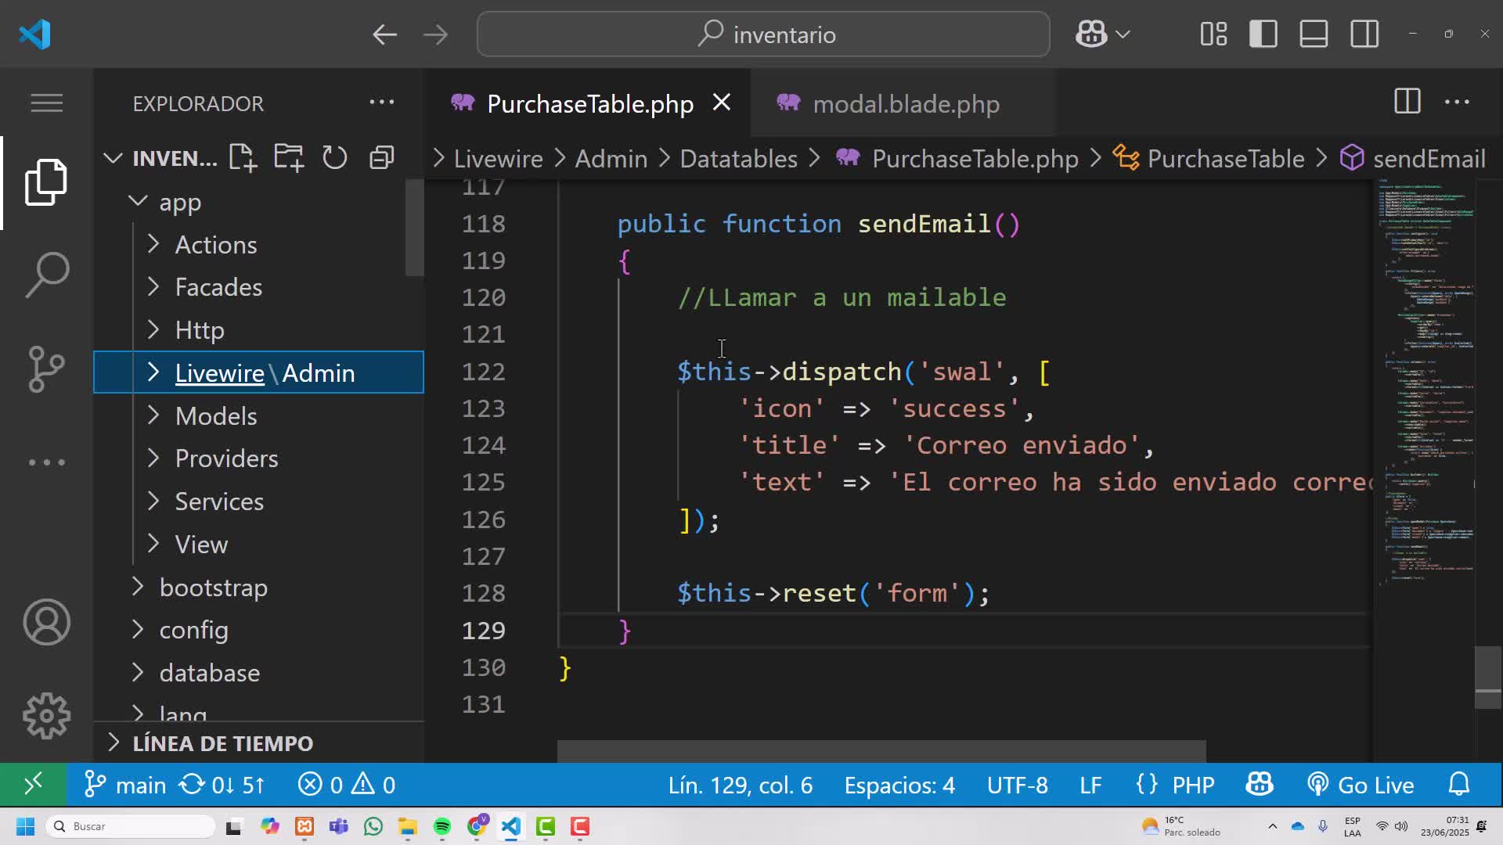The width and height of the screenshot is (1503, 845).
Task: Switch to the modal.blade.php tab
Action: coord(906,103)
